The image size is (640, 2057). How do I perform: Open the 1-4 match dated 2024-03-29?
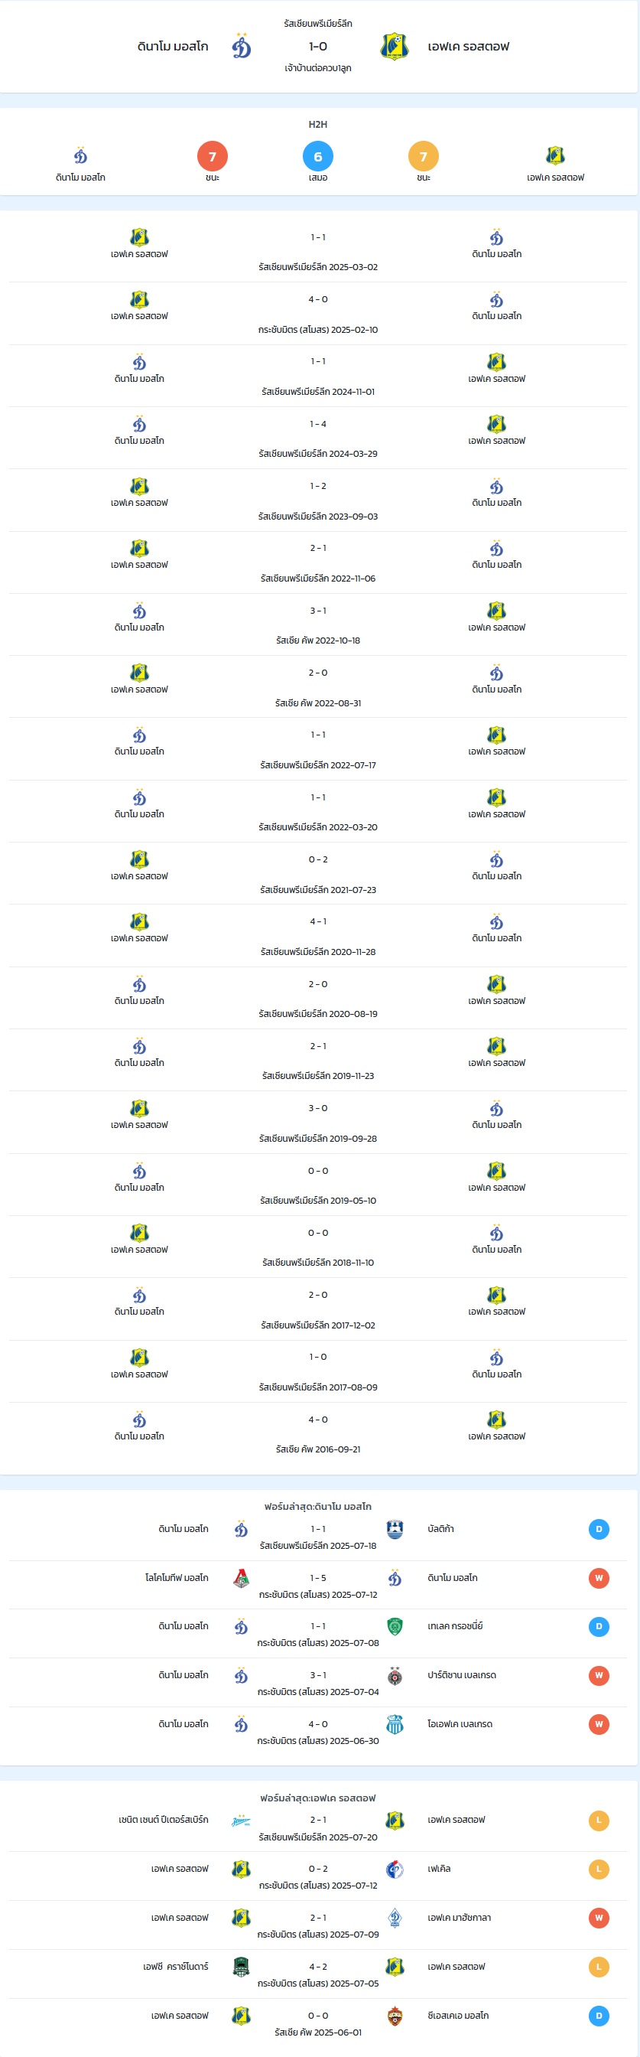click(317, 438)
